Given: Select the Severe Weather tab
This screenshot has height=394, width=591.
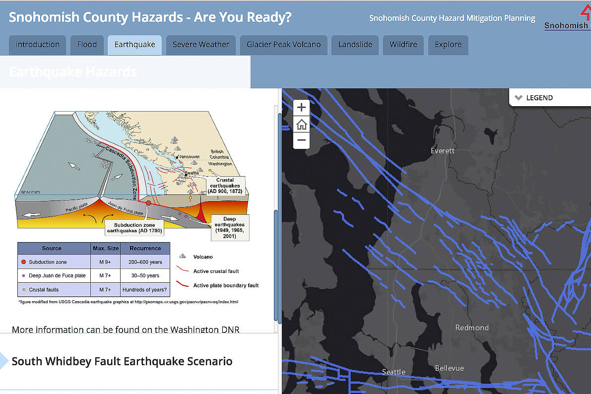Looking at the screenshot, I should click(x=200, y=45).
